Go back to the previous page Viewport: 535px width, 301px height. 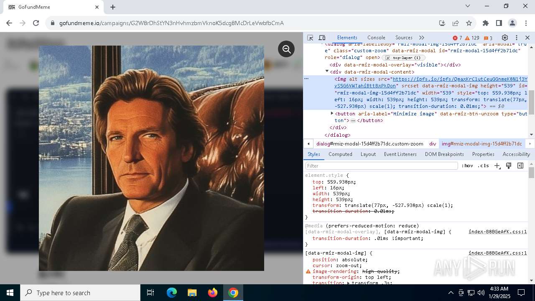[9, 23]
